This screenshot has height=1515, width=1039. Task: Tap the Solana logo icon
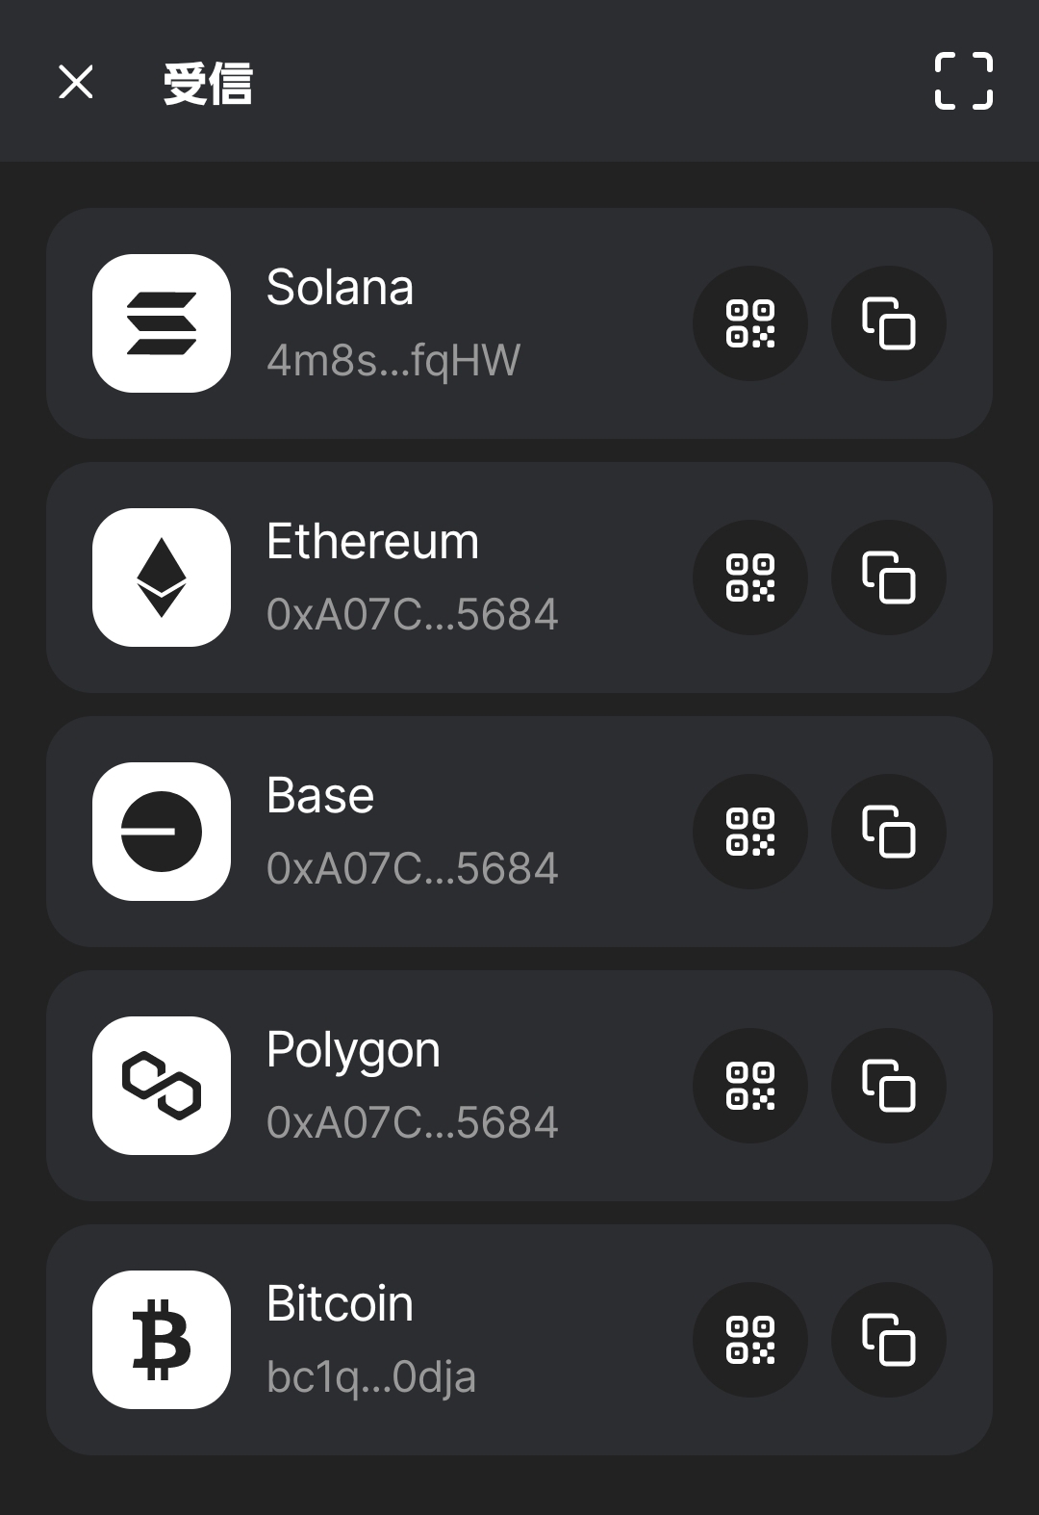tap(162, 323)
